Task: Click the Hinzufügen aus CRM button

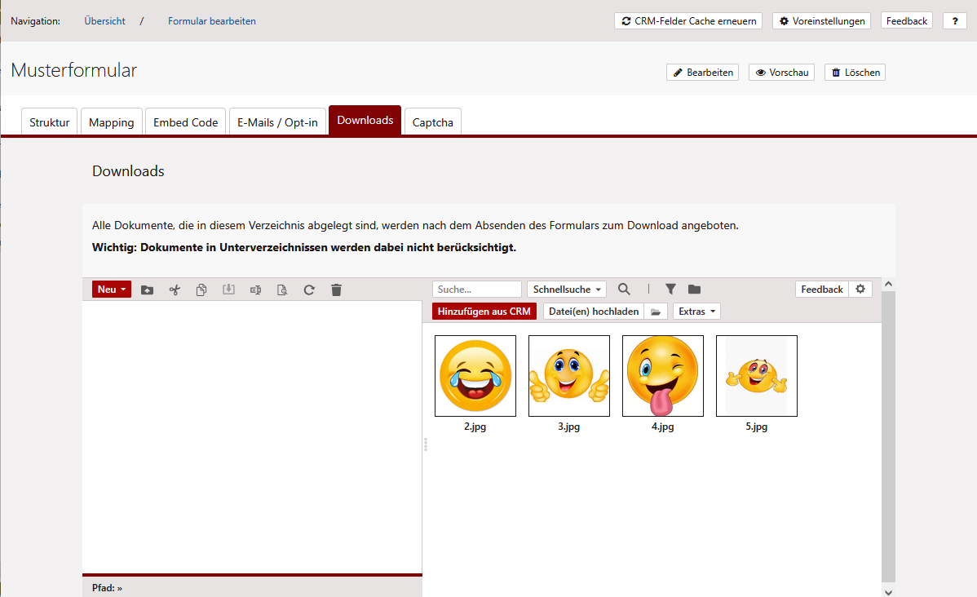Action: point(484,312)
